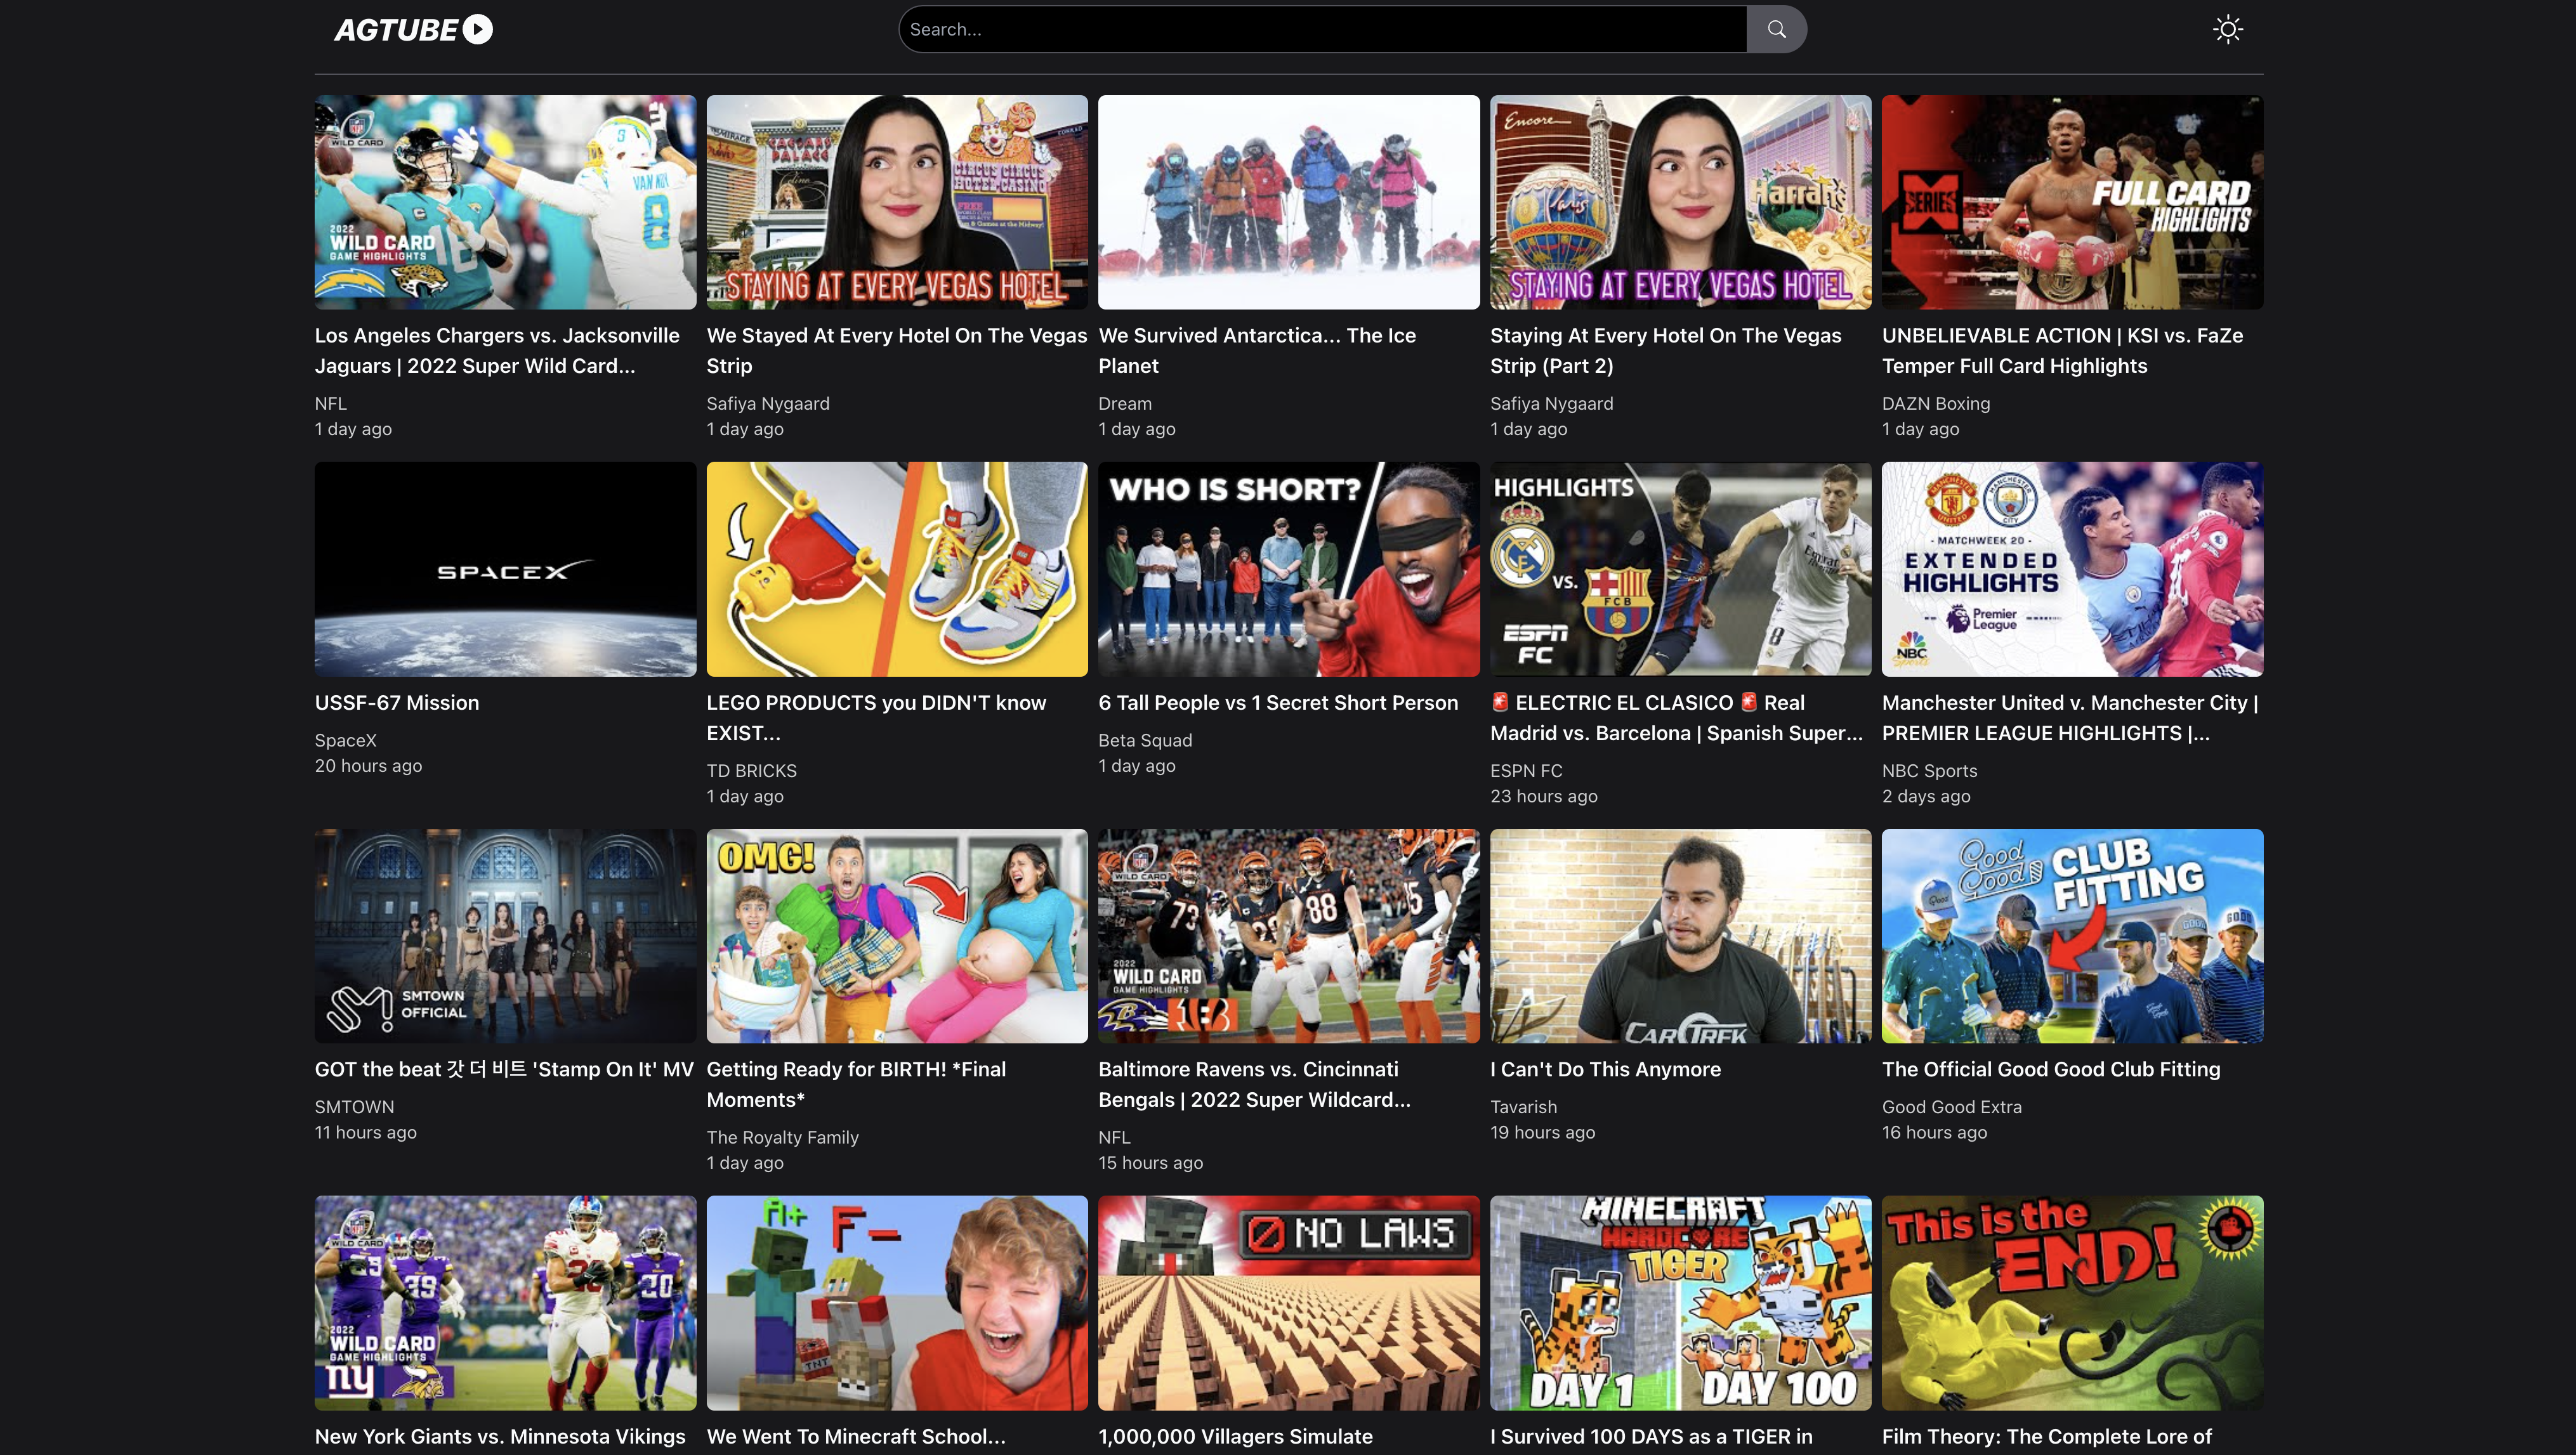Click title ELECTRIC EL CLASICO Real Madrid vs. Barcelona
Screen dimensions: 2576x1455
(1677, 717)
